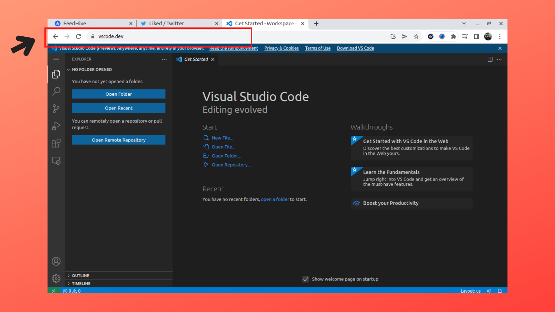Select the Get Started editor tab
555x312 pixels.
[x=196, y=59]
